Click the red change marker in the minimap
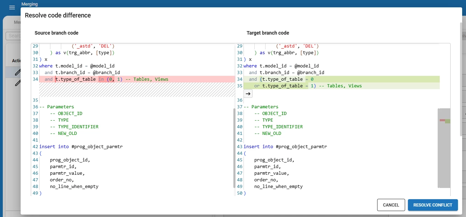Viewport: 466px width, 217px height. coord(442,120)
